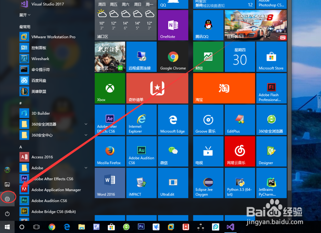This screenshot has height=233, width=321.
Task: Launch Access 2016 from app list
Action: click(54, 157)
